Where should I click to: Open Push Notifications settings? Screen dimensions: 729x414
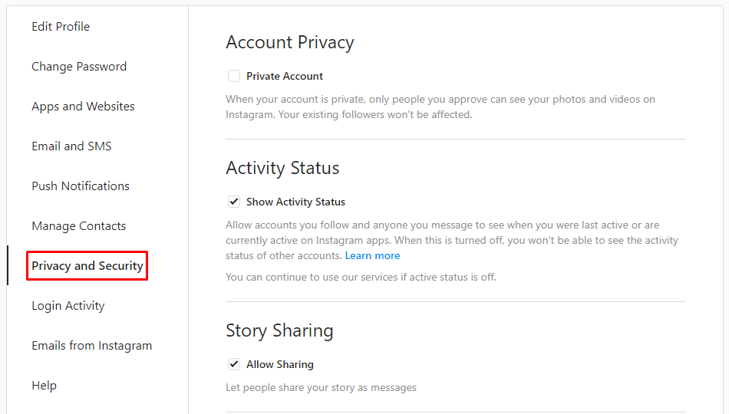[x=81, y=186]
